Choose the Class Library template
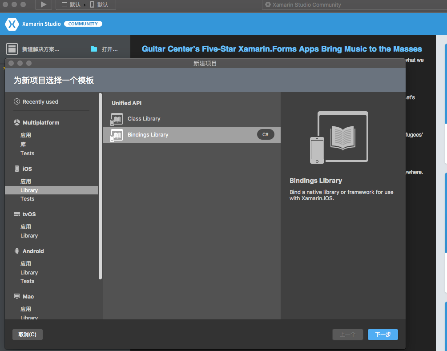 [x=192, y=119]
